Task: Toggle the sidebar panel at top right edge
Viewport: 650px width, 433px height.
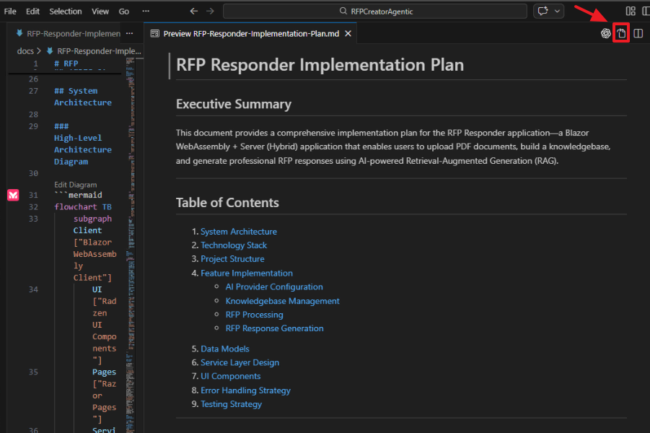Action: [646, 12]
